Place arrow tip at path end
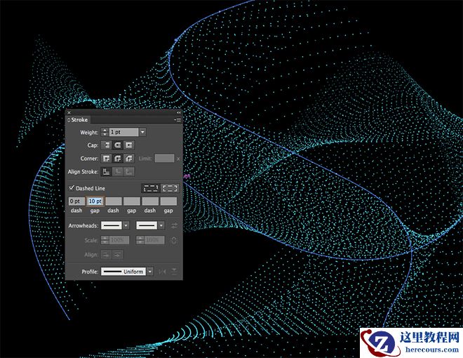The image size is (463, 358). (118, 254)
